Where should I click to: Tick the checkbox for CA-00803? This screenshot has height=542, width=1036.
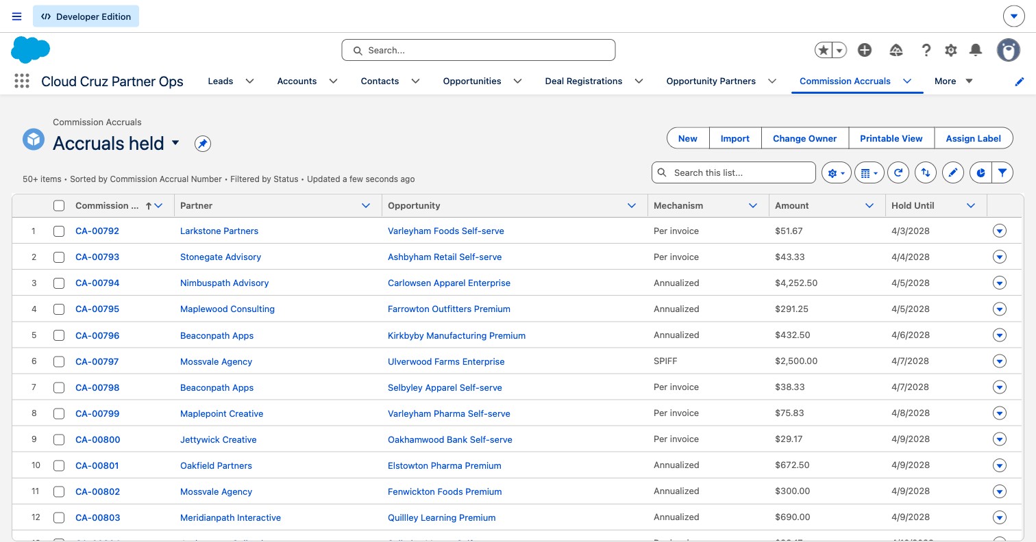[x=59, y=517]
